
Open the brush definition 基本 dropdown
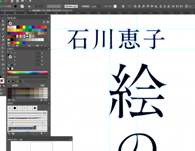click(x=79, y=6)
